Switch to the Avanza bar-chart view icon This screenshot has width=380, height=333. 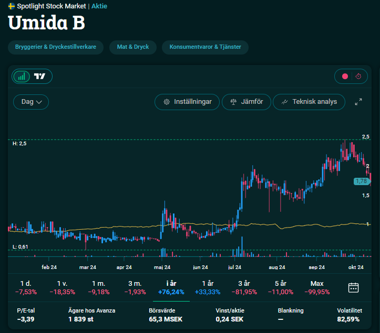22,77
